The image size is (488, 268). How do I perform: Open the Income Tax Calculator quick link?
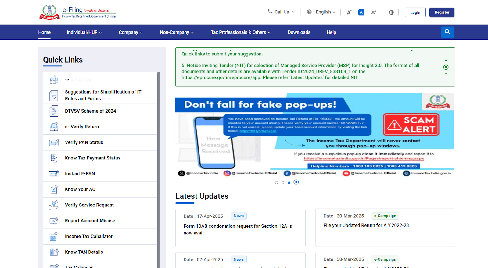(100, 237)
